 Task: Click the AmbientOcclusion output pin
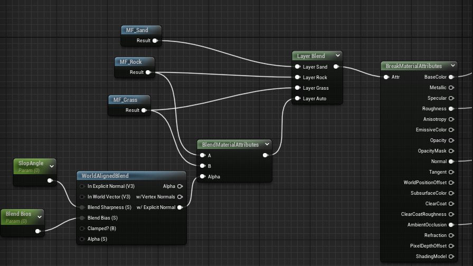click(x=451, y=225)
